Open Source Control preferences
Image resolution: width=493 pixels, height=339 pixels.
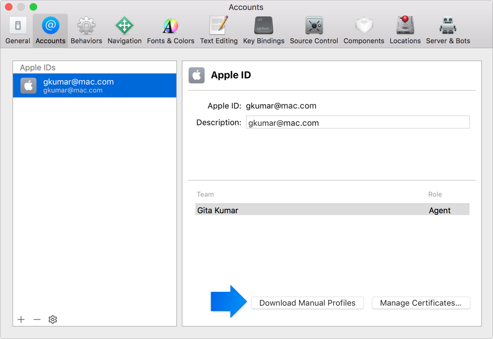pos(314,30)
